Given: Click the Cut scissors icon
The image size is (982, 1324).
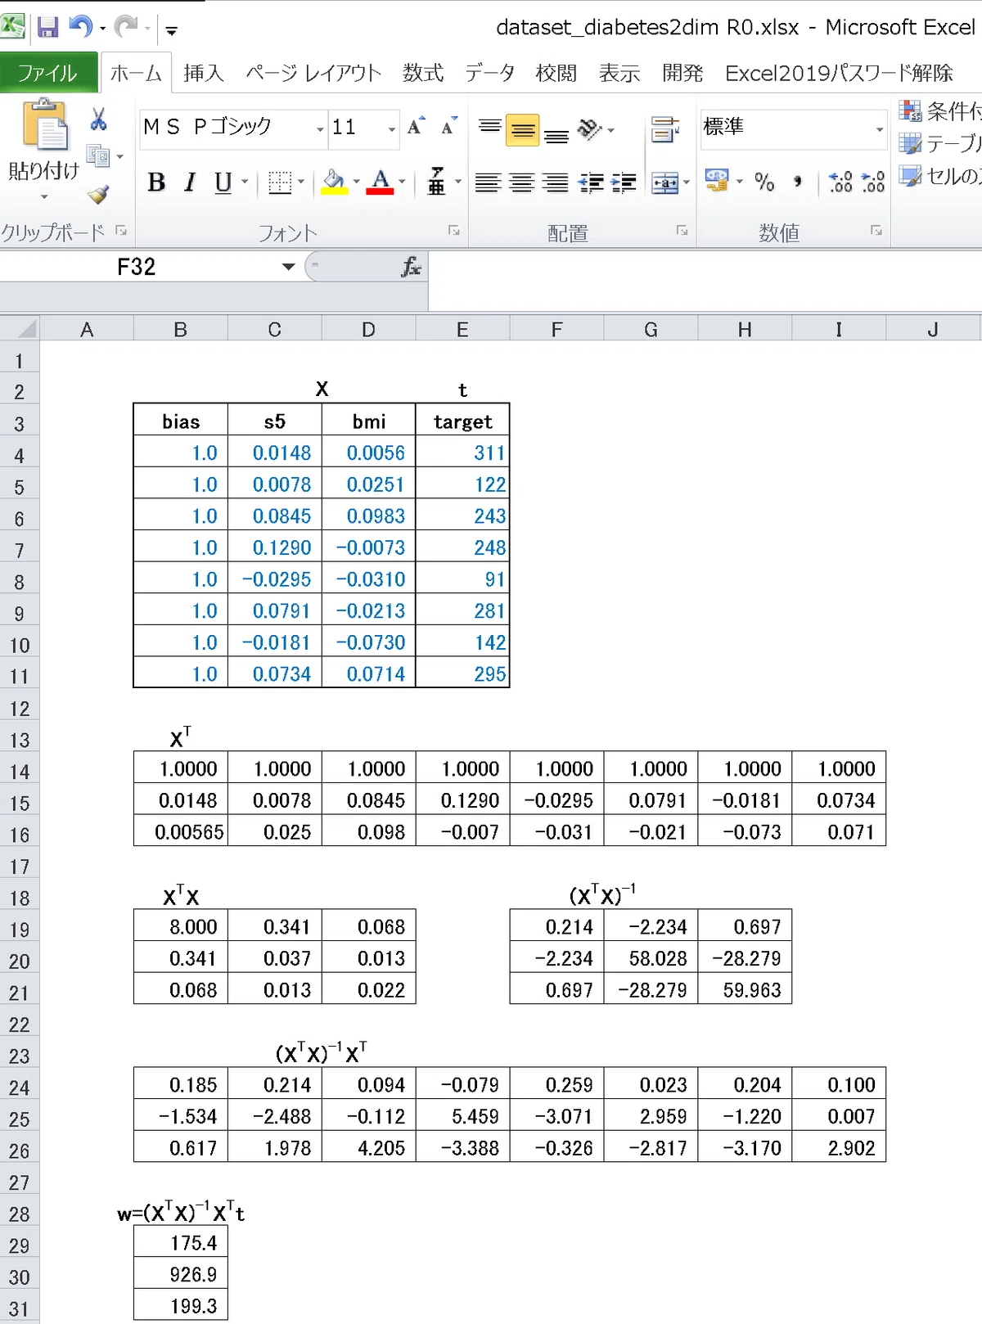Looking at the screenshot, I should 98,119.
